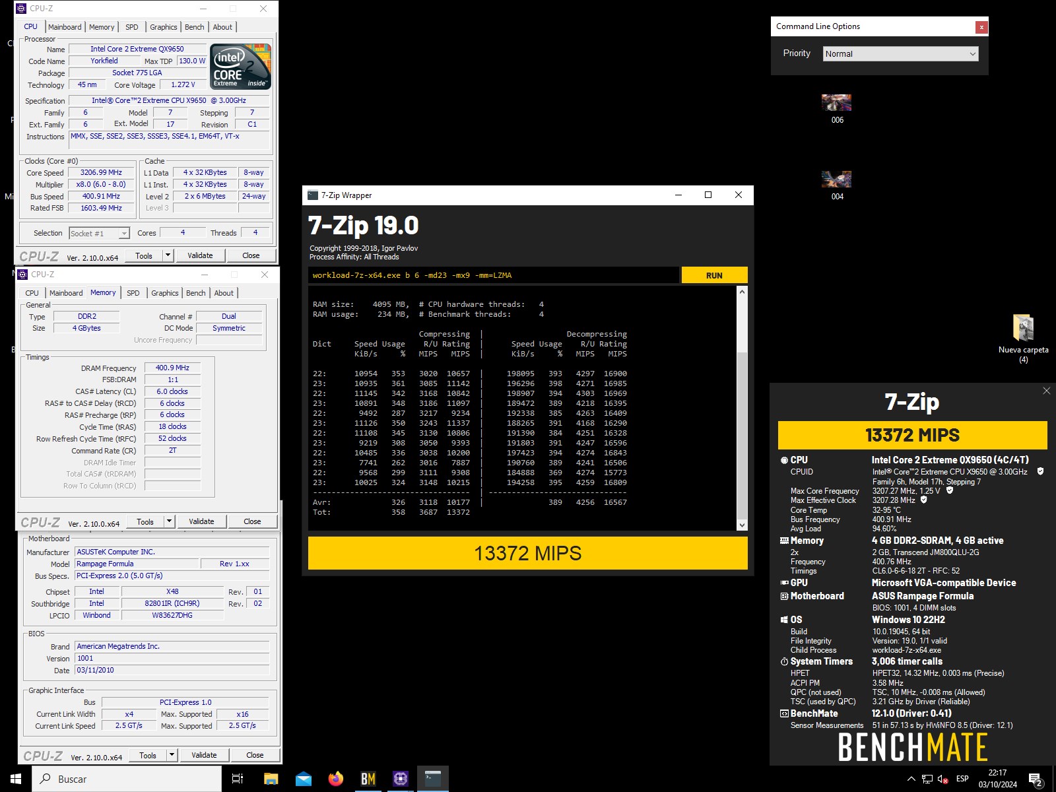
Task: Click the taskbar clock showing 22:17
Action: (x=997, y=779)
